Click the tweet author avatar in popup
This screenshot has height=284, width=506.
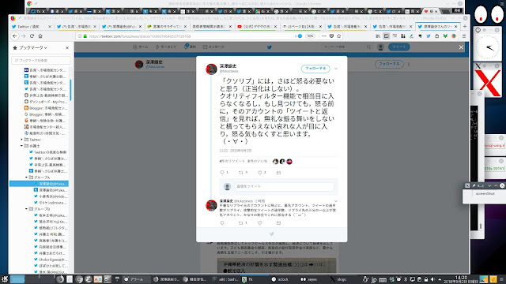(211, 69)
